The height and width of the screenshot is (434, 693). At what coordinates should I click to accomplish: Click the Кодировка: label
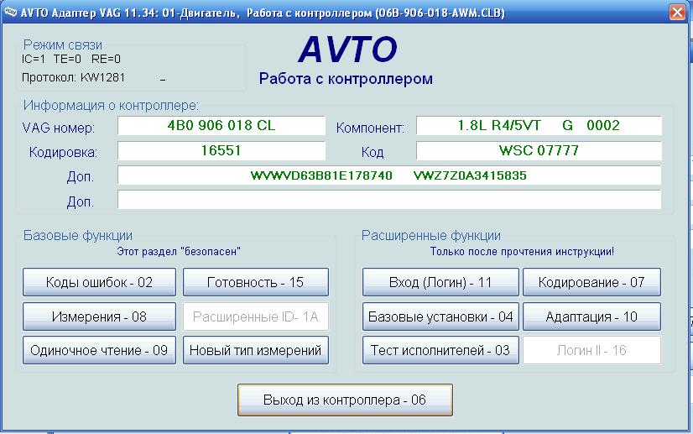click(63, 152)
